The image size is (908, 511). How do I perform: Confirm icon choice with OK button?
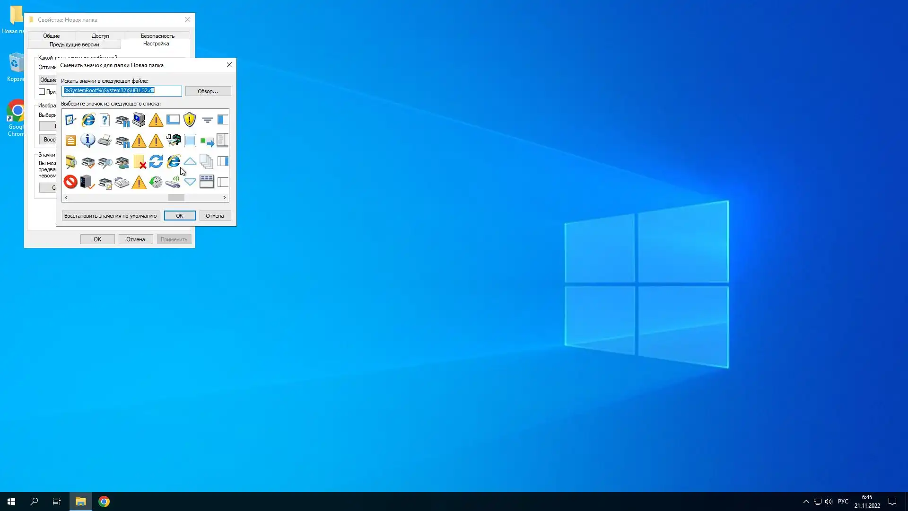pos(180,216)
